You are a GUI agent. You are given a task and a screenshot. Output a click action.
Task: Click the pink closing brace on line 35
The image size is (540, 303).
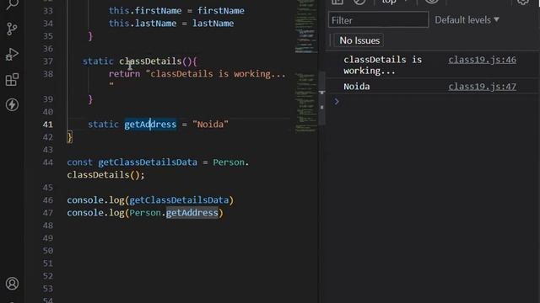pyautogui.click(x=90, y=36)
